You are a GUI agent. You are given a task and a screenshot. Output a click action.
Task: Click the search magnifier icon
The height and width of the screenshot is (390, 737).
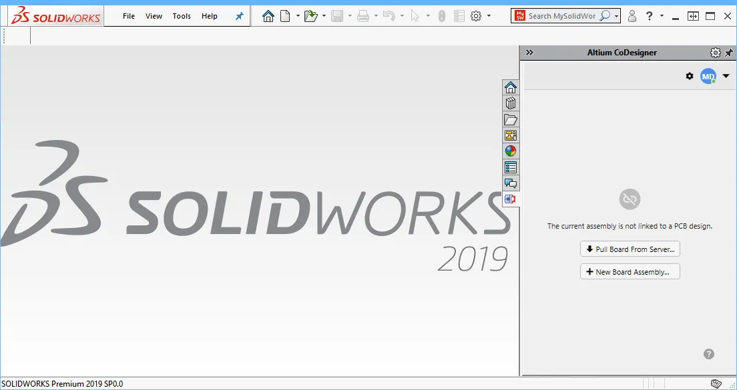(x=605, y=16)
